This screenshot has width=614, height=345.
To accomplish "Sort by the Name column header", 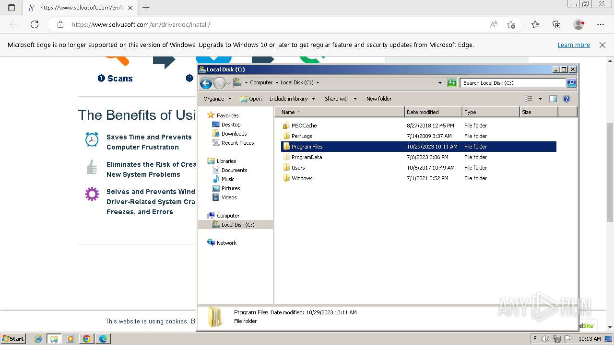I will [340, 112].
